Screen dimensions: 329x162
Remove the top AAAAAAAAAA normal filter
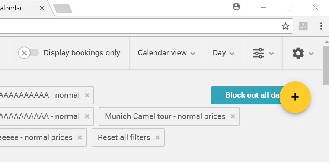tap(87, 95)
